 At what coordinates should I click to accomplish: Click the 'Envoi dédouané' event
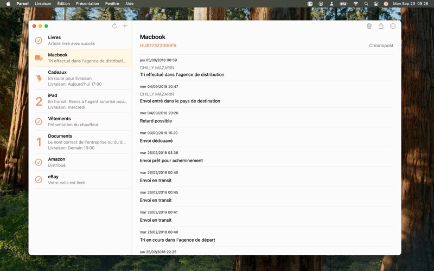(x=156, y=141)
